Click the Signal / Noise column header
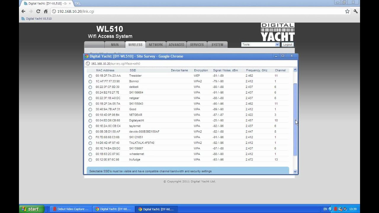The width and height of the screenshot is (379, 213). click(225, 70)
